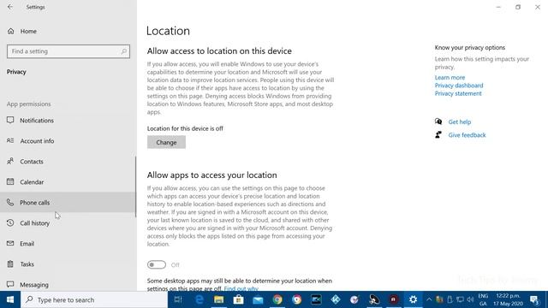Open the volume control in system tray

click(470, 299)
